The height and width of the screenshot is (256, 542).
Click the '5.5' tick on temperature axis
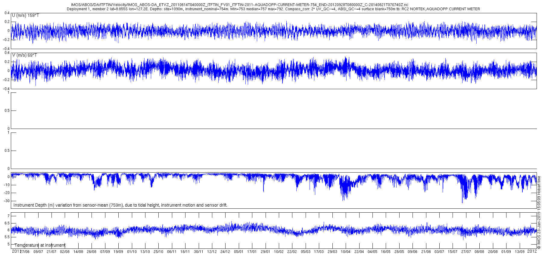tap(7, 237)
